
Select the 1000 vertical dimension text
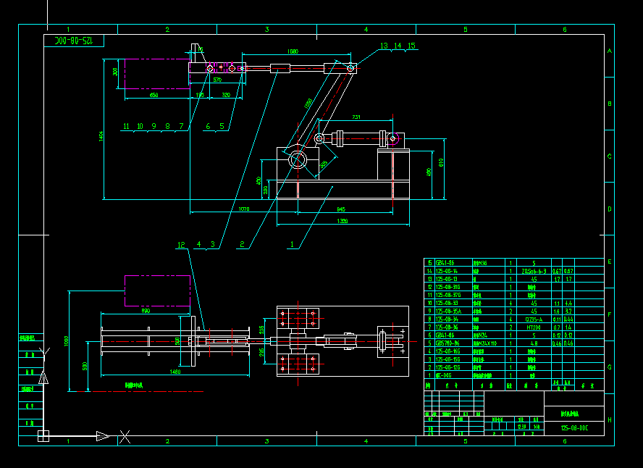coord(67,341)
